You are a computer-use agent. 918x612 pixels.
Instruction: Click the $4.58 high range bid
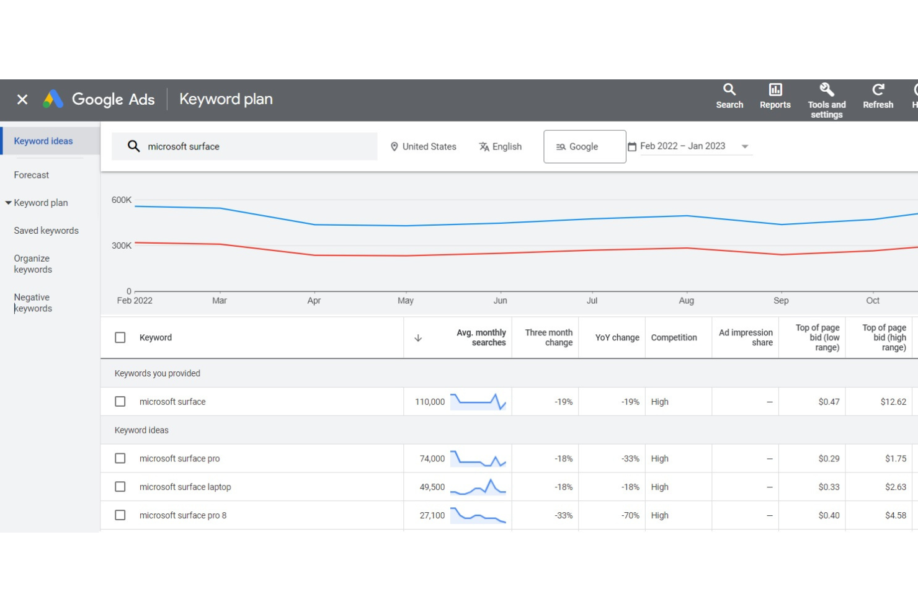[x=896, y=515]
